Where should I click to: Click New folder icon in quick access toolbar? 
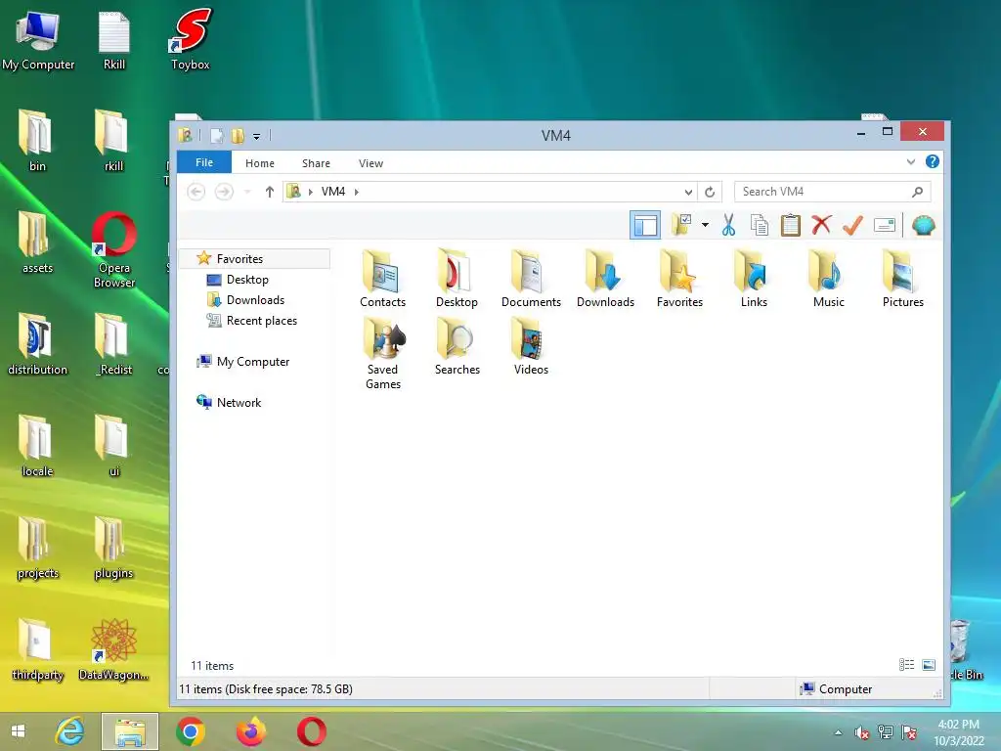(x=238, y=135)
